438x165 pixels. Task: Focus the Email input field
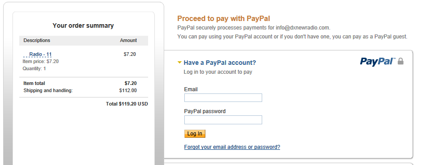(x=223, y=98)
